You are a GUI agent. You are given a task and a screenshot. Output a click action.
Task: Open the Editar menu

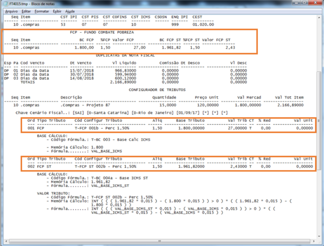click(x=26, y=11)
